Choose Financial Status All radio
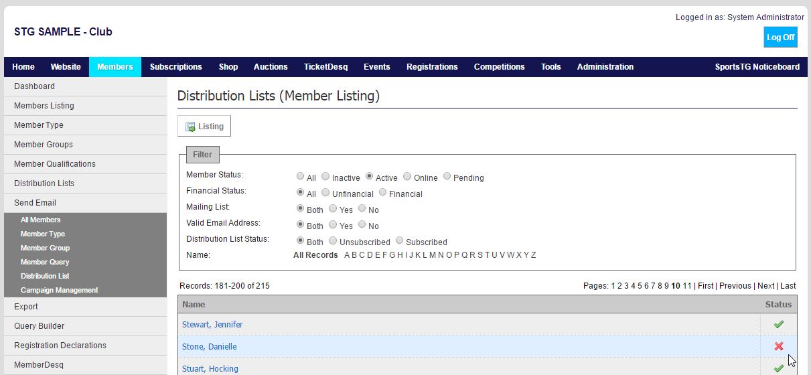 point(300,193)
